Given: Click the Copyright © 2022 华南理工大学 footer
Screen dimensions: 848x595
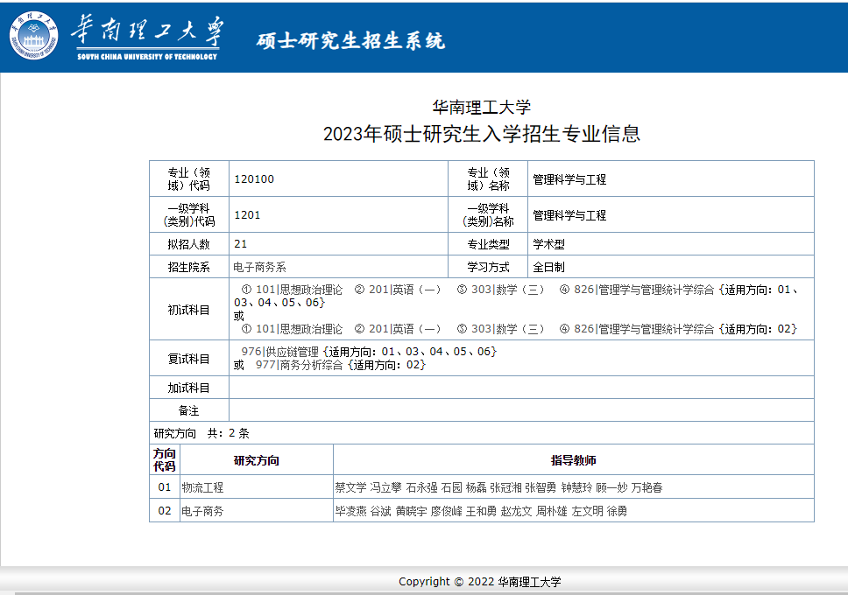Looking at the screenshot, I should pos(480,582).
